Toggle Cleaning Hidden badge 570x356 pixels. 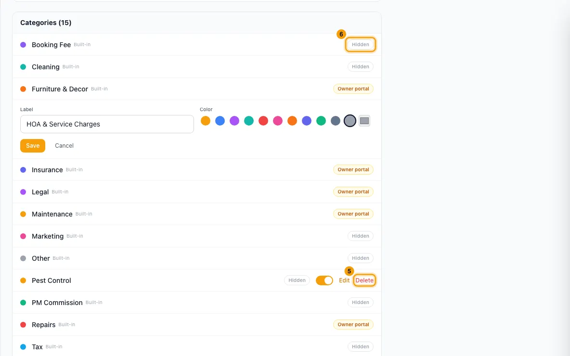360,67
